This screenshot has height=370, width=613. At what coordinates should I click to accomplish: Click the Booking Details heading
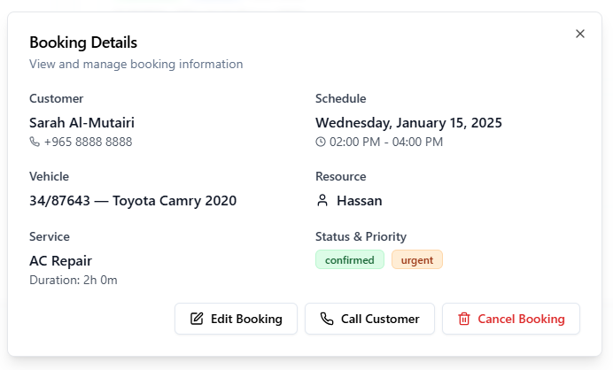[82, 42]
